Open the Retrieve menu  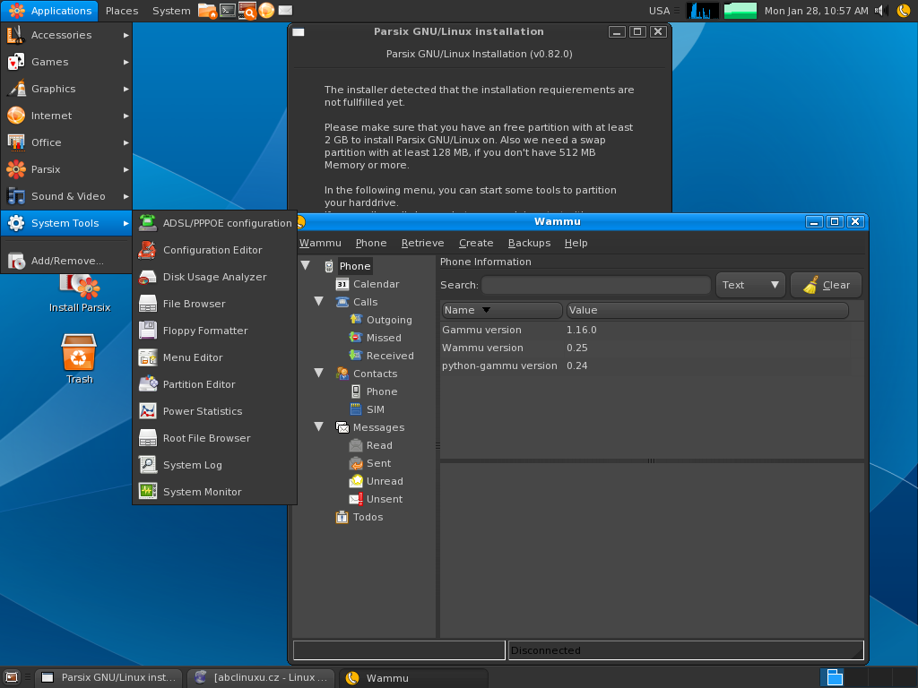click(423, 243)
